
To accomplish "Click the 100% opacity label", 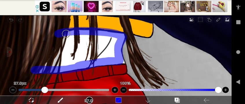I will point(125,83).
